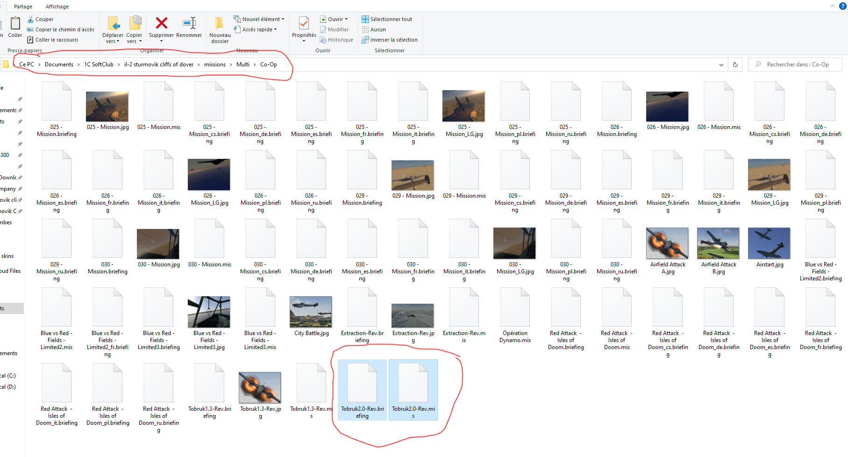Create a new folder with Nouveau dossier

(220, 30)
